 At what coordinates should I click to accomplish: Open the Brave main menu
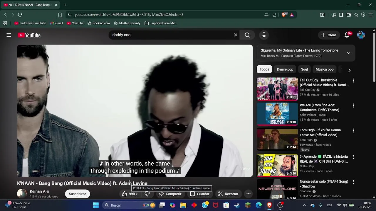(370, 15)
